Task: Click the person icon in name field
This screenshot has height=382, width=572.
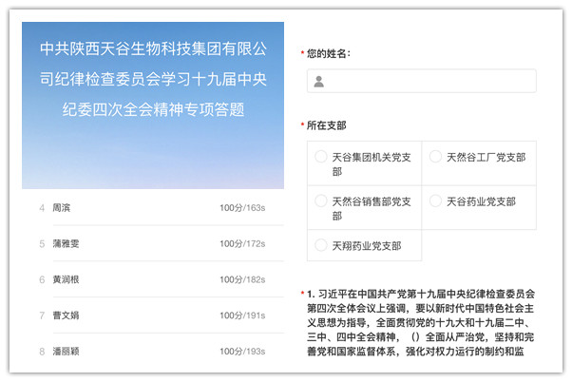Action: point(319,82)
